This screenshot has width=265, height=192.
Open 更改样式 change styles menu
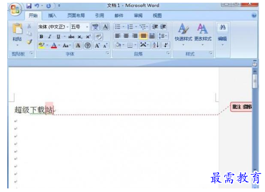pyautogui.click(x=203, y=35)
